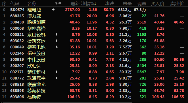This screenshot has width=188, height=103.
Task: Select the 欣旺达 stock name
Action: (34, 66)
